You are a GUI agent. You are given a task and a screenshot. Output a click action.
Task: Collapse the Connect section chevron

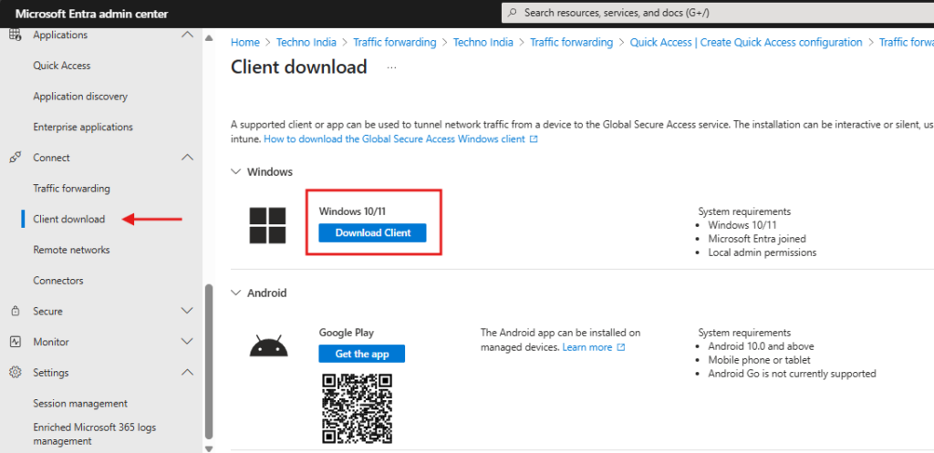187,158
